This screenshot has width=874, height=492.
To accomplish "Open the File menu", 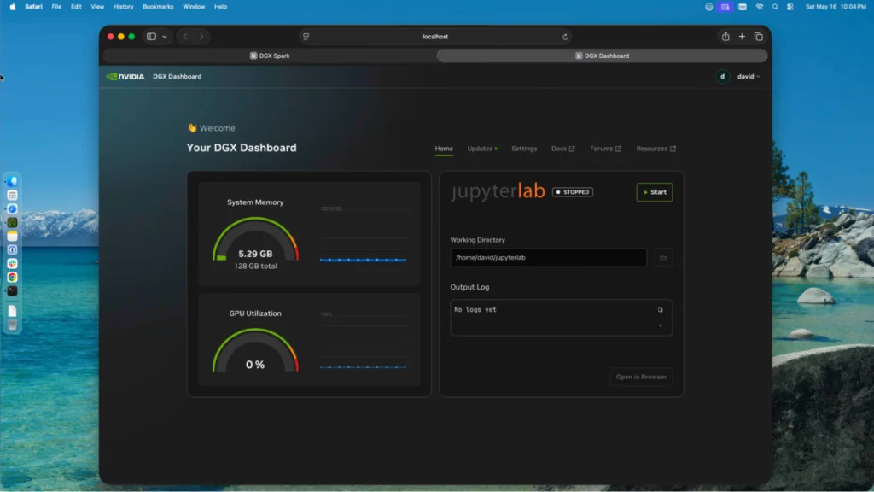I will [x=56, y=7].
